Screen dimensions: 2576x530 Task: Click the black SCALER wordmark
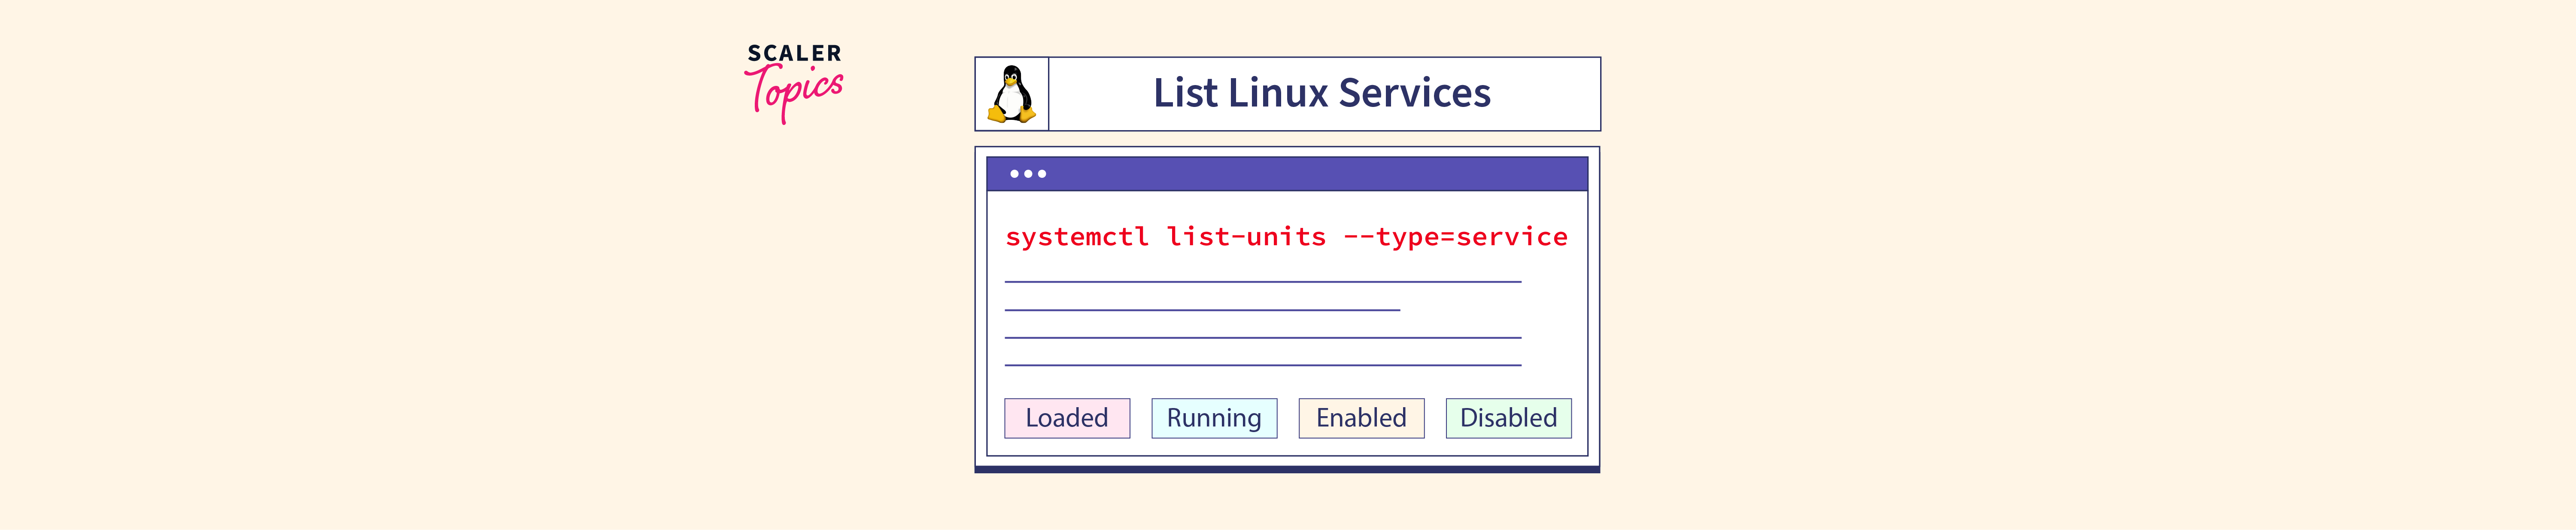click(x=794, y=53)
